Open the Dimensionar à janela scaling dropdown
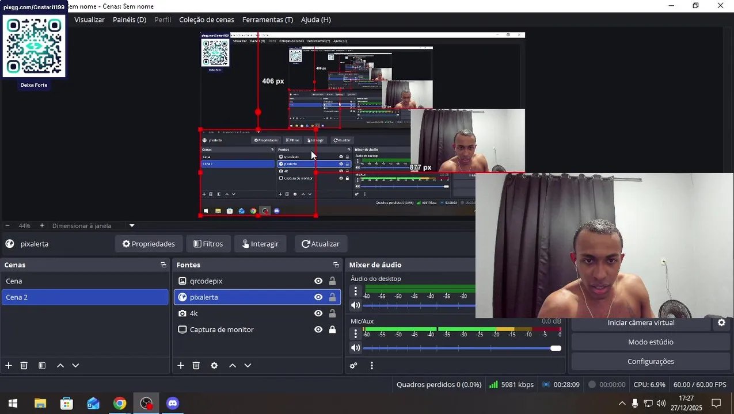The height and width of the screenshot is (414, 734). (132, 226)
